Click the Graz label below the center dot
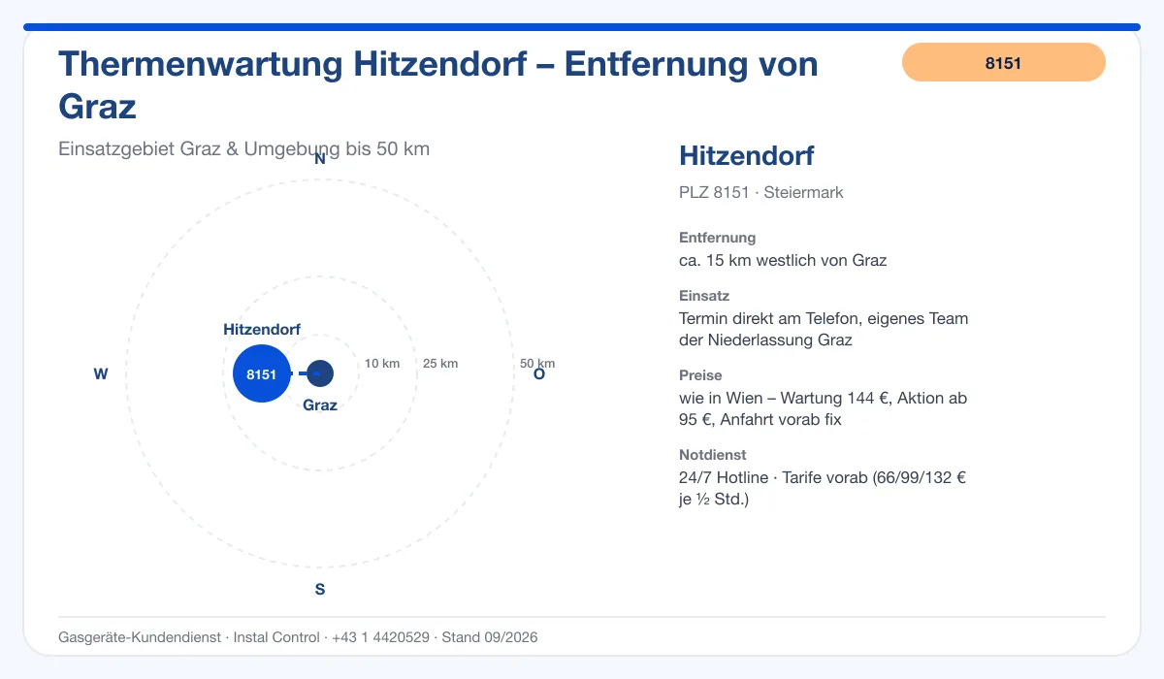This screenshot has height=679, width=1164. click(x=320, y=405)
